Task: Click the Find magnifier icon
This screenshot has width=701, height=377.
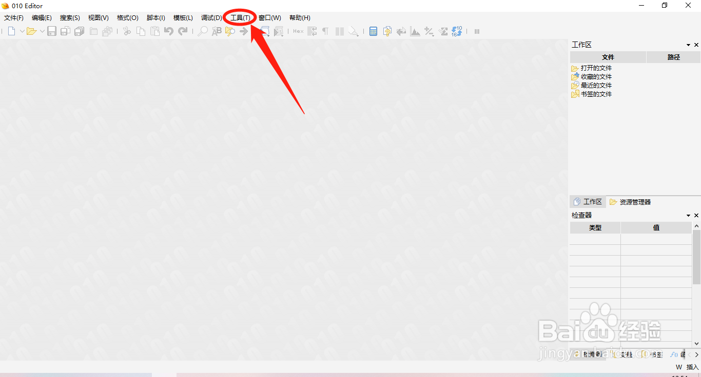Action: 203,31
